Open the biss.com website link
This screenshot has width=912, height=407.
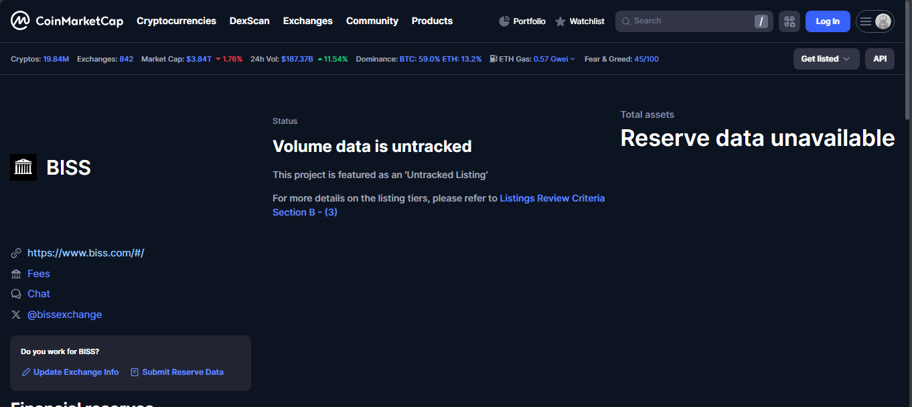(x=86, y=253)
